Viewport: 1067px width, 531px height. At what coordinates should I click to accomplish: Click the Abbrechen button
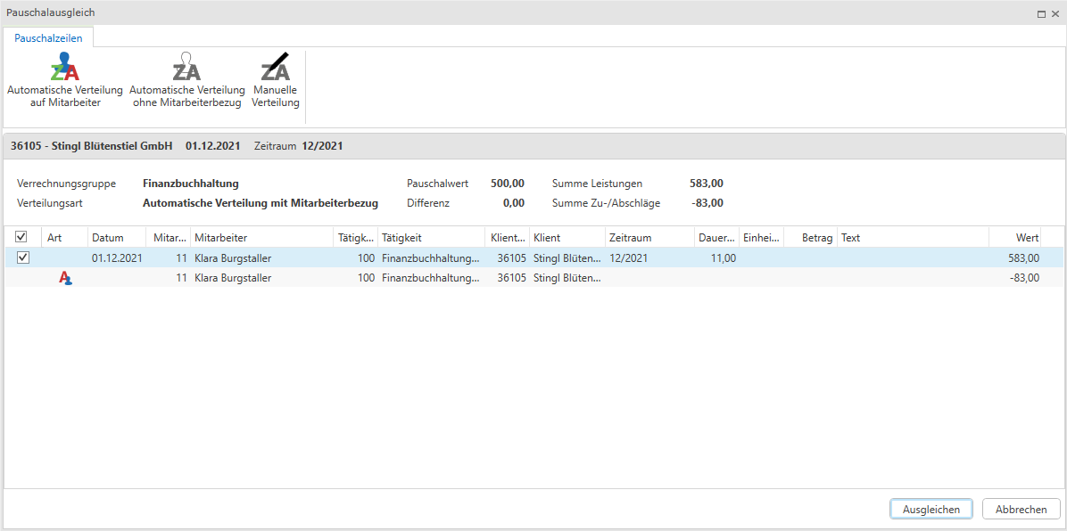1021,510
